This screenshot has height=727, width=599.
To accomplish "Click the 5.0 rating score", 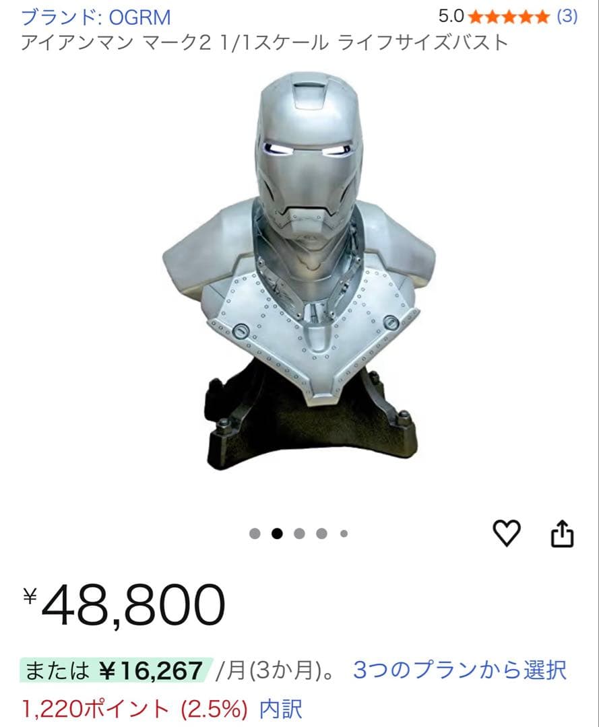I will click(451, 17).
